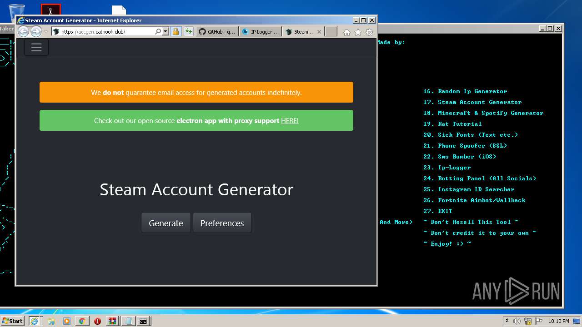Screen dimensions: 582x327
Task: Click the volume speaker tray icon
Action: [517, 321]
